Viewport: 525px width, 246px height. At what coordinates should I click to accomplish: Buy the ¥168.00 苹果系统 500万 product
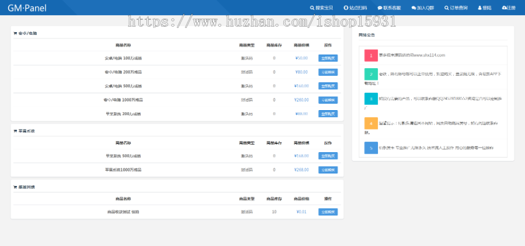coord(328,156)
